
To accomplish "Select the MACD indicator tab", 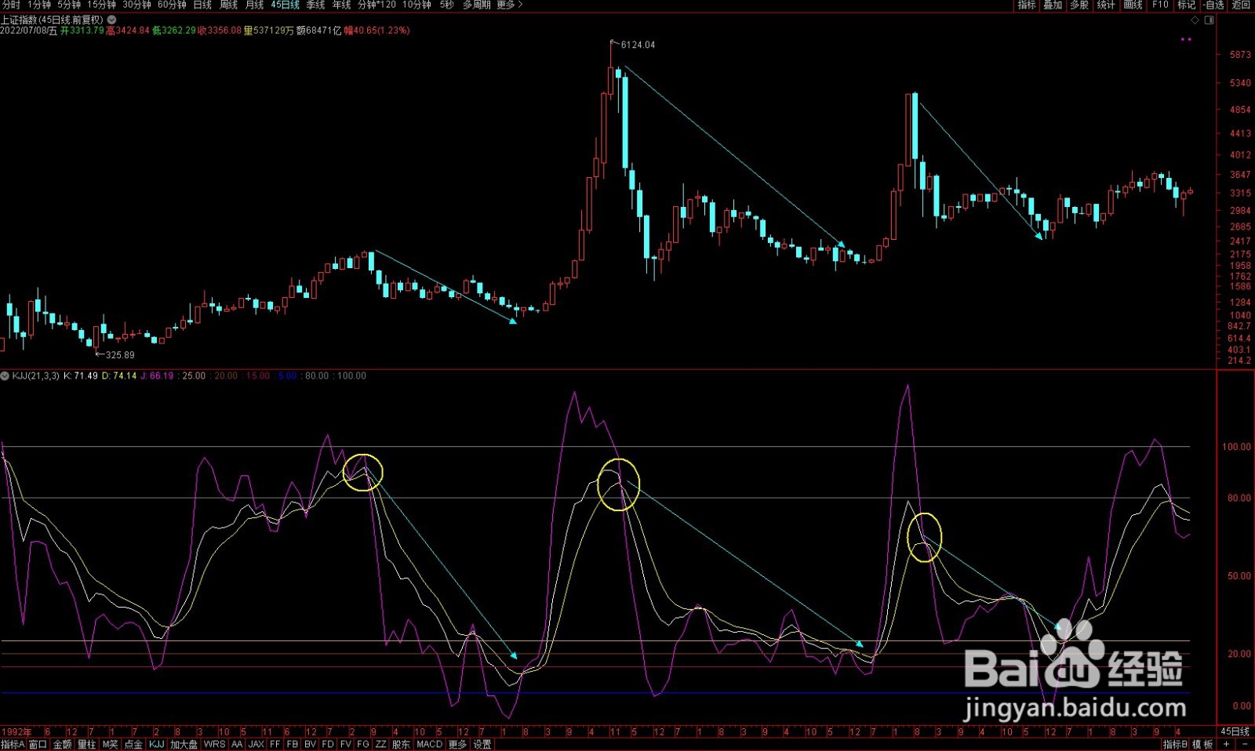I will pyautogui.click(x=429, y=745).
